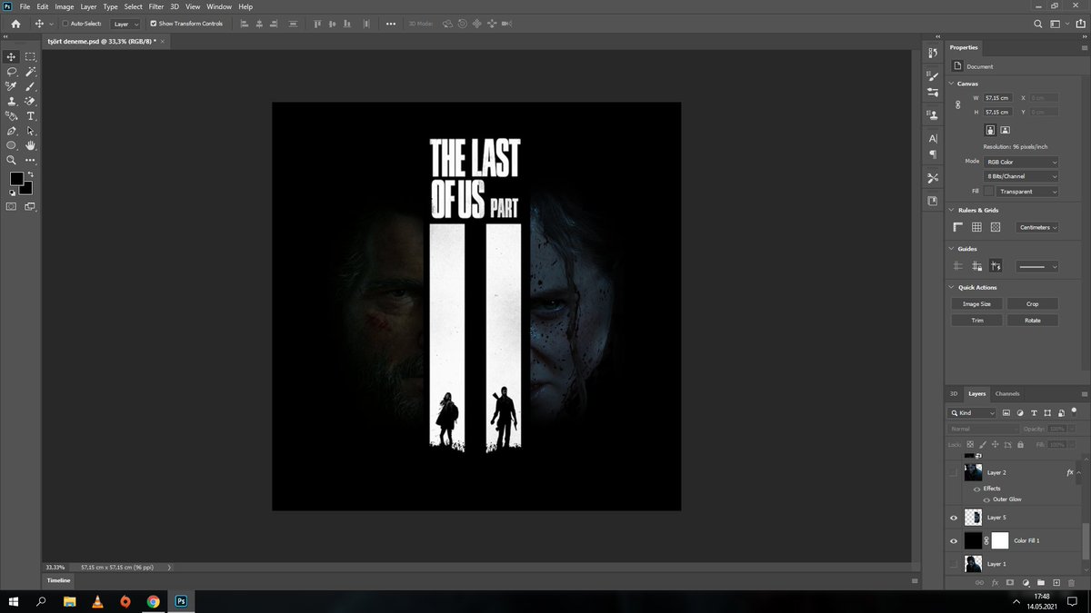This screenshot has width=1091, height=613.
Task: Click the Delete layer trash icon
Action: coord(1071,582)
